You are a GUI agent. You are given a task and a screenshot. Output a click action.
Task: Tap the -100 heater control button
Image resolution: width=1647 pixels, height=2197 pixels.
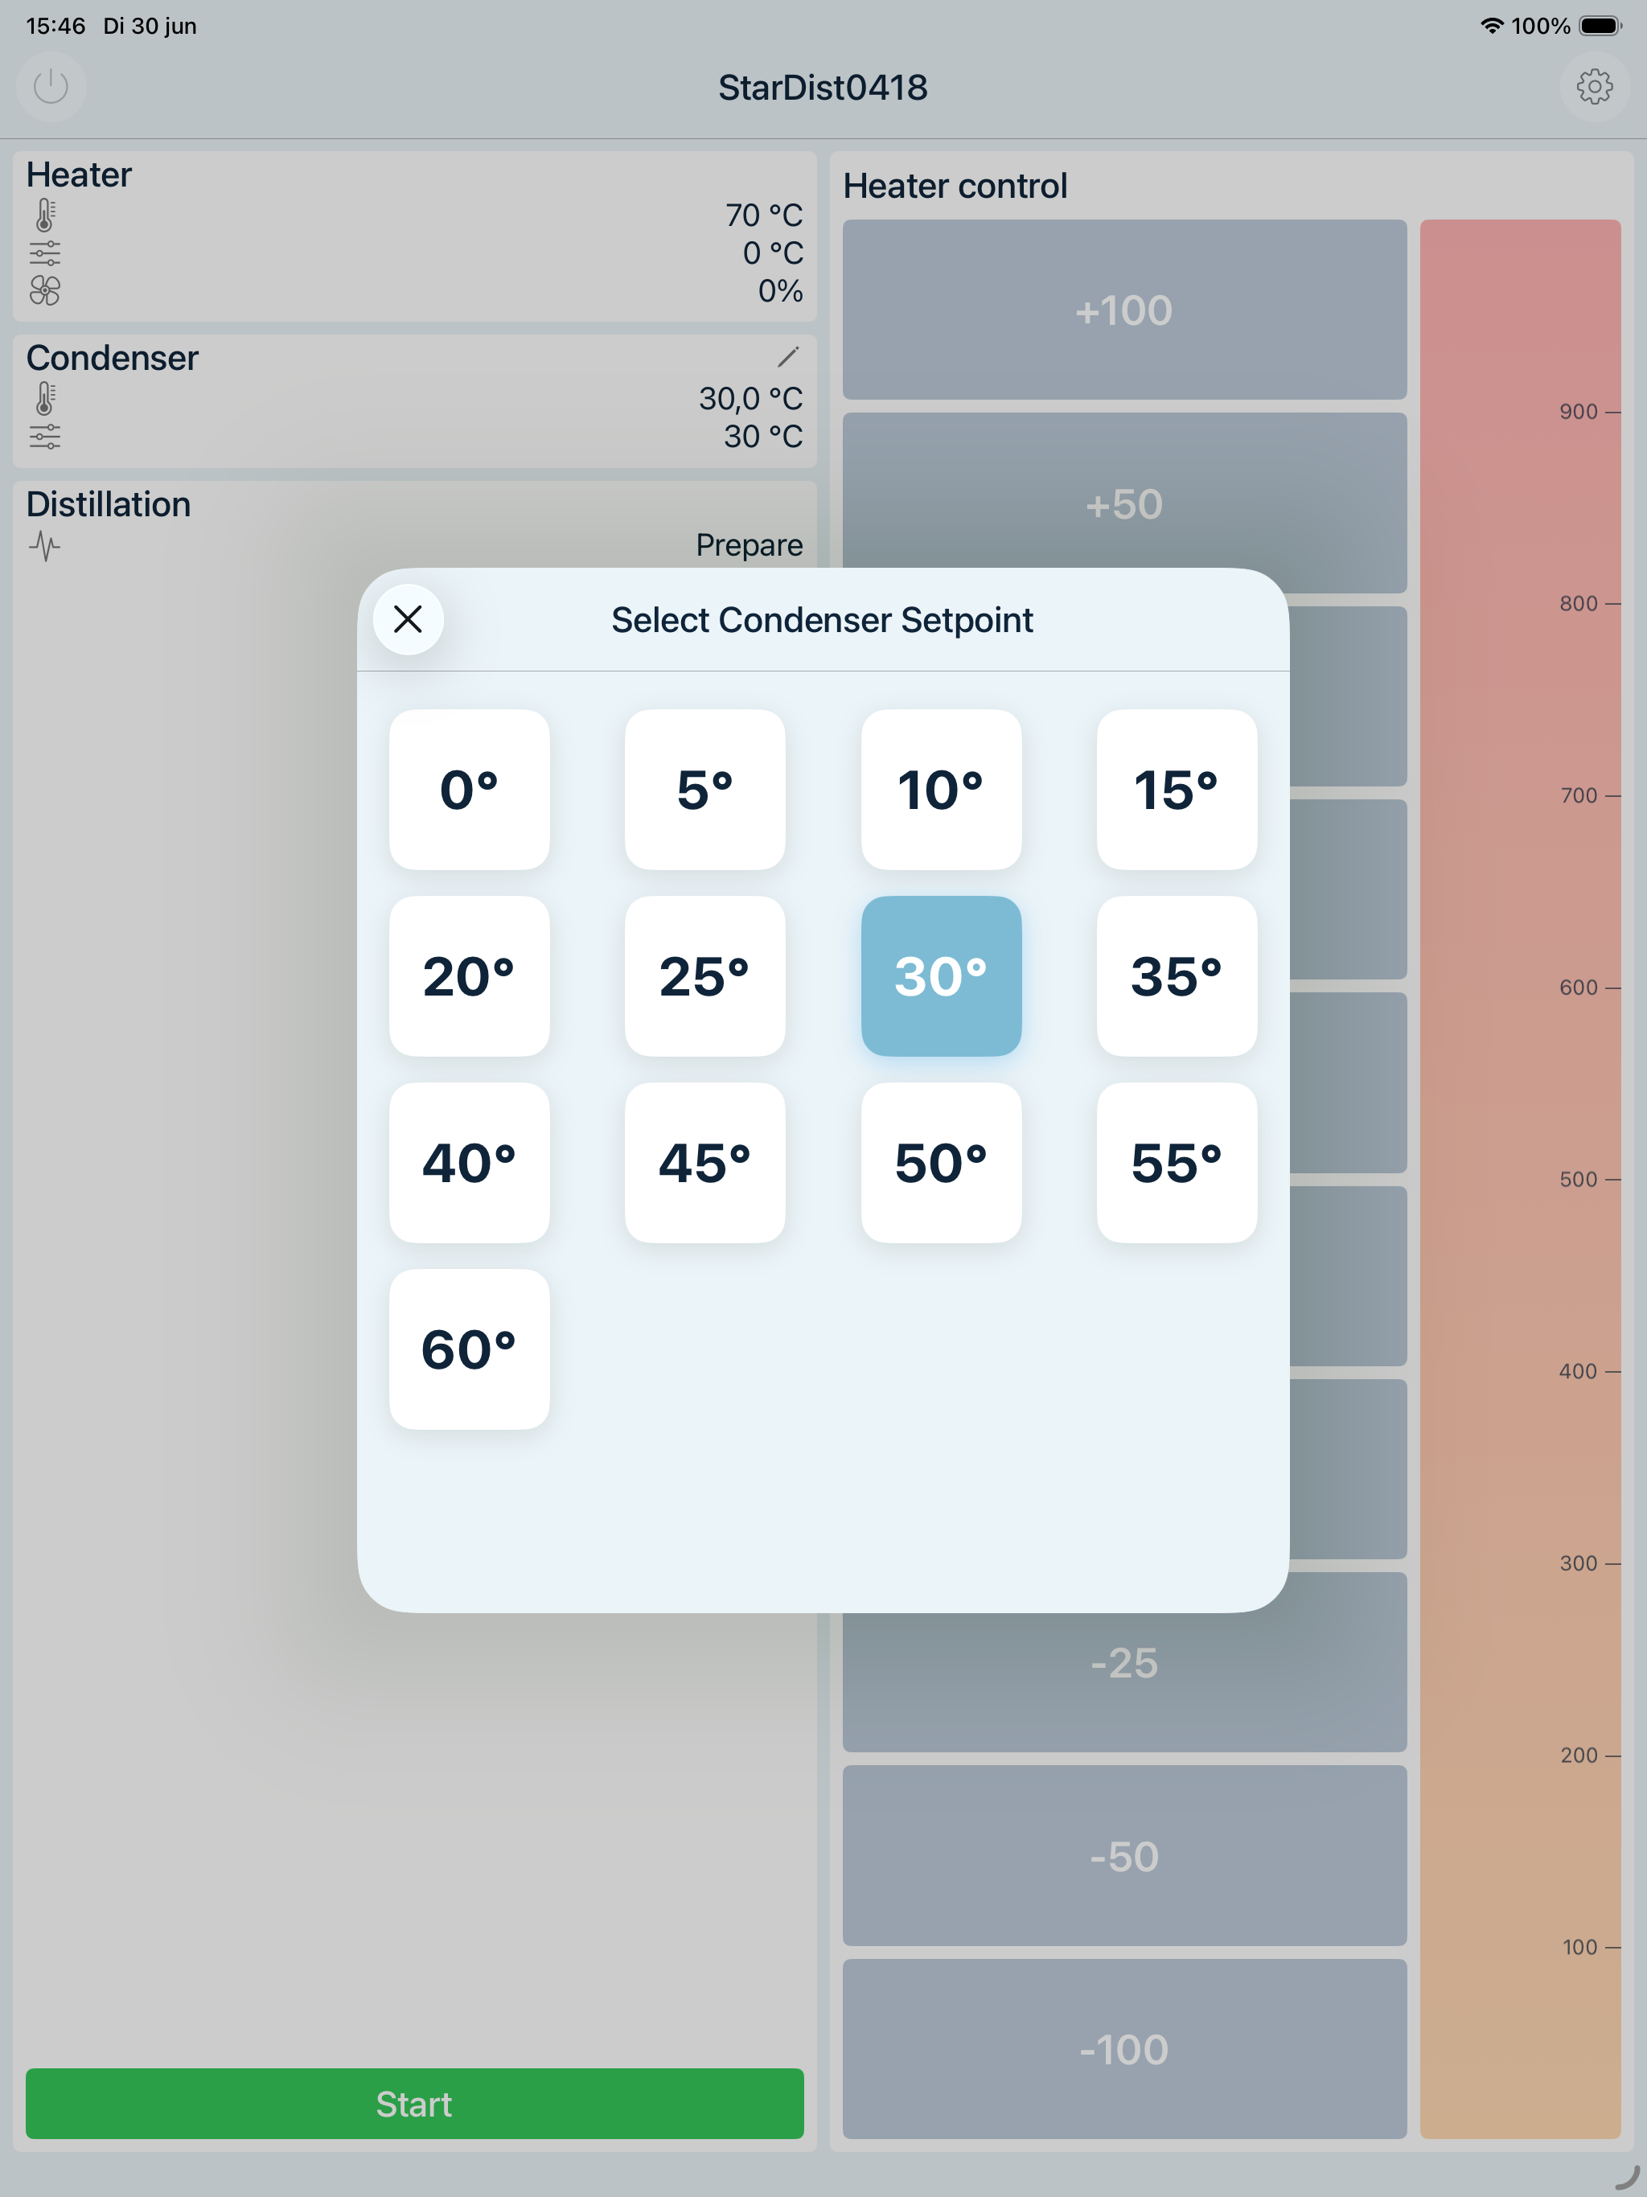(1124, 2049)
